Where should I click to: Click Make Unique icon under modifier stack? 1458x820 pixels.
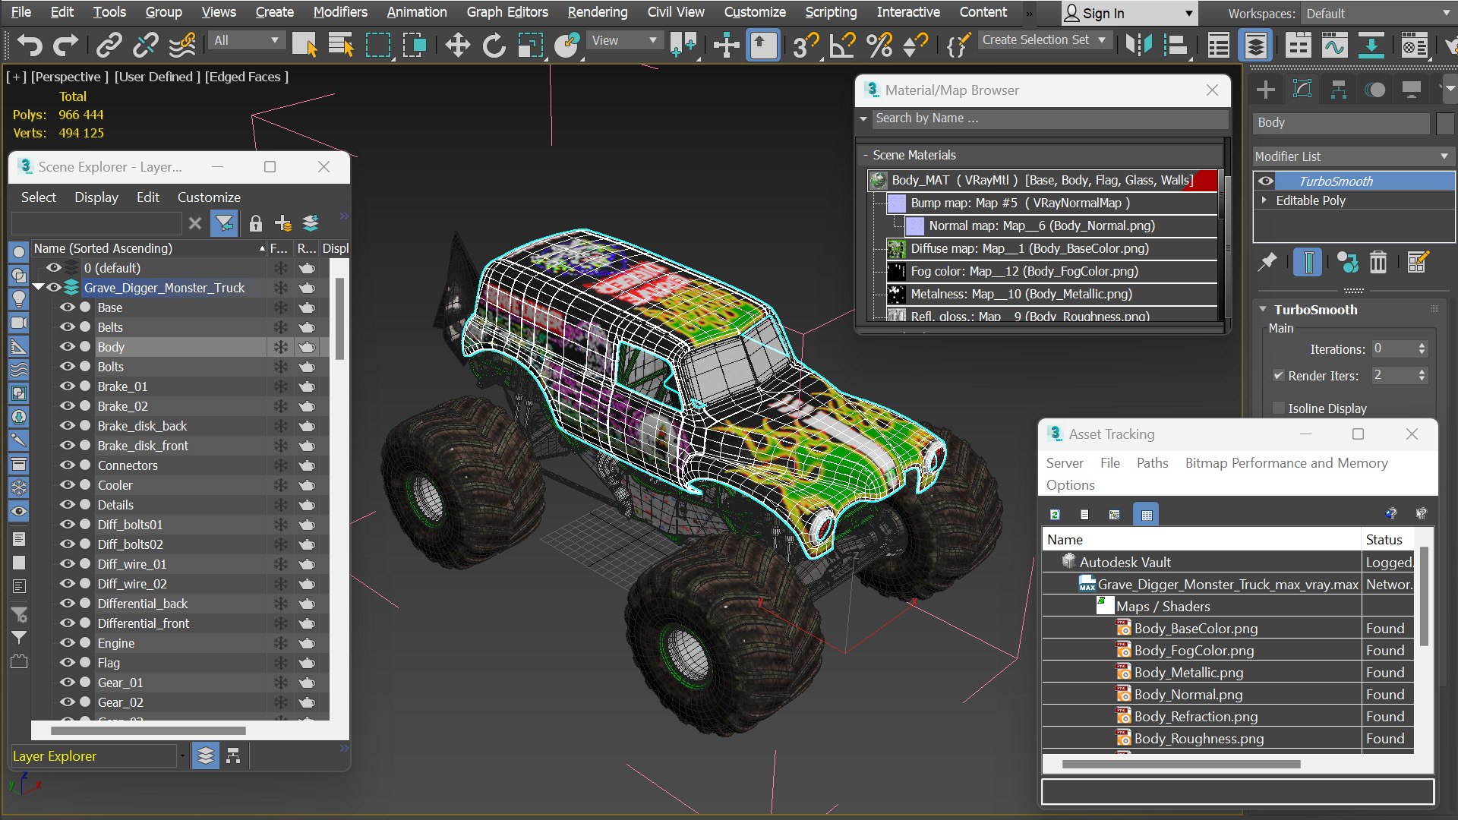(x=1347, y=263)
